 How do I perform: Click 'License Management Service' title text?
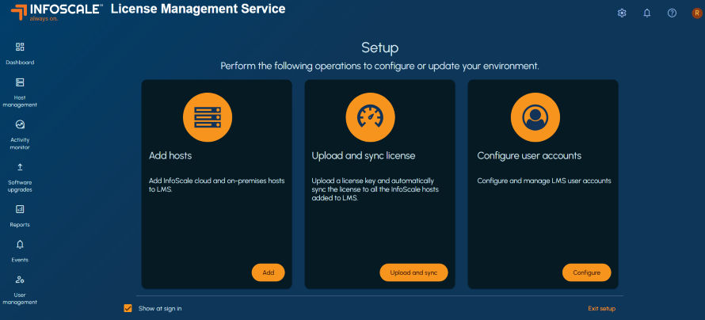point(198,9)
